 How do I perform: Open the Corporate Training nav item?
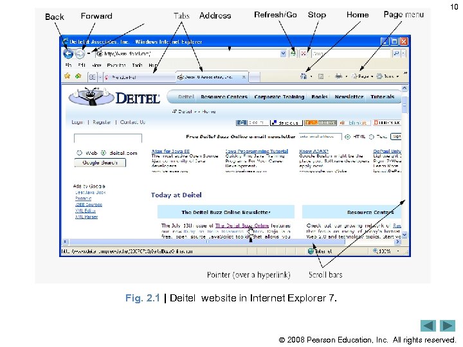[x=279, y=97]
